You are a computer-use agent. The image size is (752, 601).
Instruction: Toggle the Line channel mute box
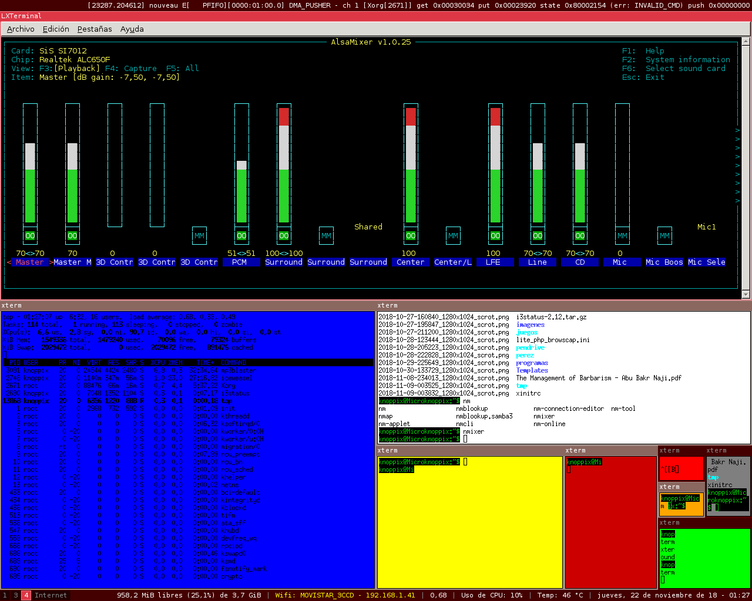[x=538, y=236]
